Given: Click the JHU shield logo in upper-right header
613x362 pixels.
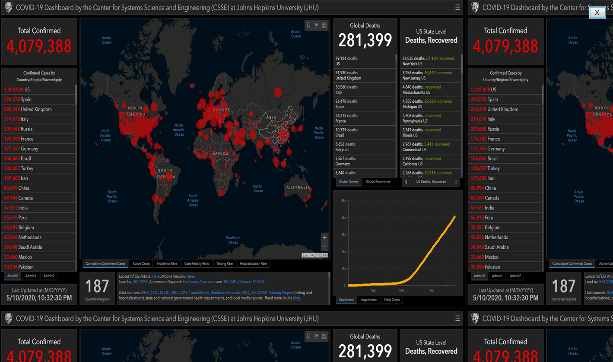Looking at the screenshot, I should click(475, 7).
